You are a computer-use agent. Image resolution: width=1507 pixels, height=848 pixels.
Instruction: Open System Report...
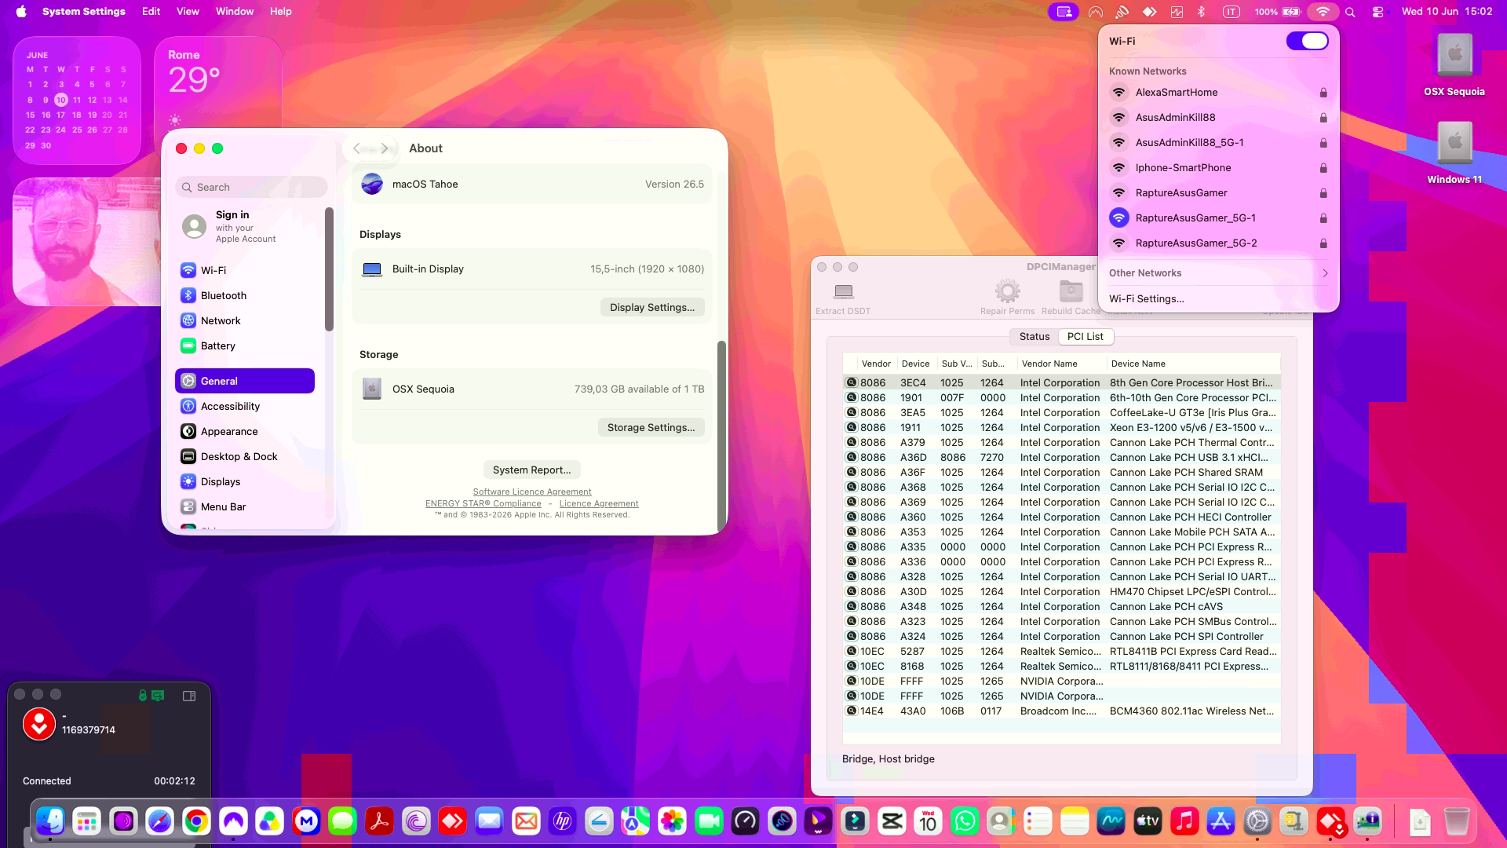[x=531, y=470]
